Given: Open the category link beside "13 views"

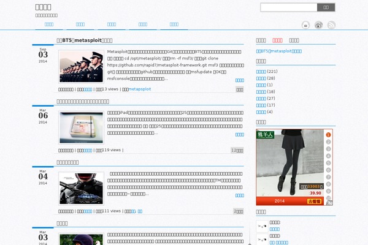Looking at the screenshot, I should pos(88,89).
